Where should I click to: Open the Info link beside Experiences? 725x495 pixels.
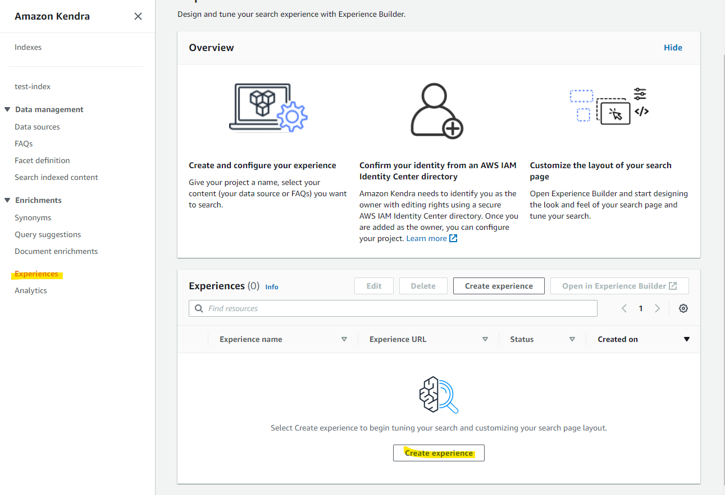click(x=271, y=286)
